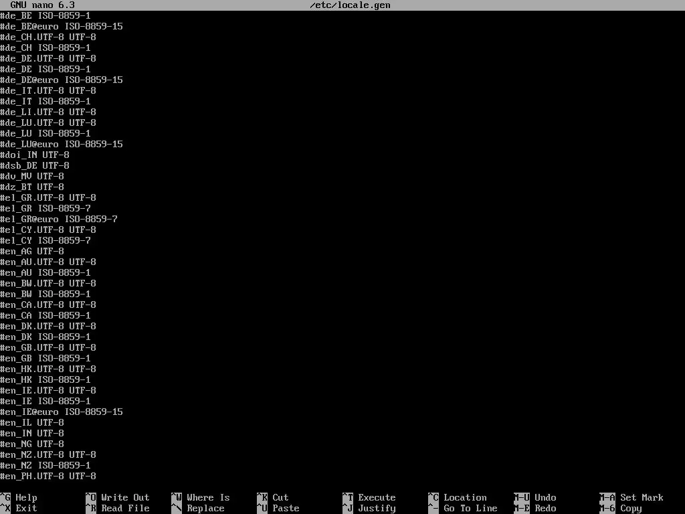This screenshot has width=685, height=514.
Task: Place cursor on line #de_LU@euro ISO-8859-15
Action: tap(62, 144)
